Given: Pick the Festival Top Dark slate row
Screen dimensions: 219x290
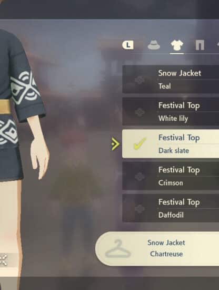Looking at the screenshot, I should (x=171, y=144).
